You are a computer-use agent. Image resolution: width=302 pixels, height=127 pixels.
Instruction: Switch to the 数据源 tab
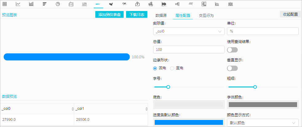click(161, 16)
